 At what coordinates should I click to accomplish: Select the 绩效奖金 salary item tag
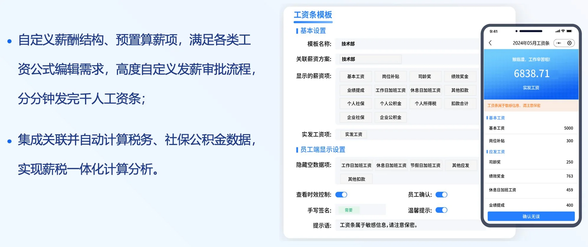pos(460,76)
